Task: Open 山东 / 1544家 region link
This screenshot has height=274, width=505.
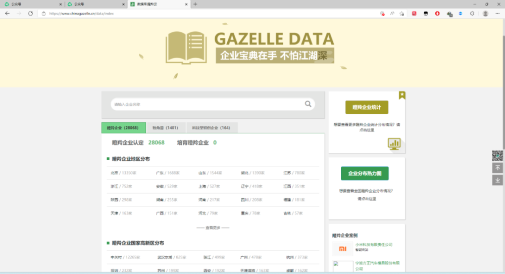Action: pyautogui.click(x=210, y=173)
